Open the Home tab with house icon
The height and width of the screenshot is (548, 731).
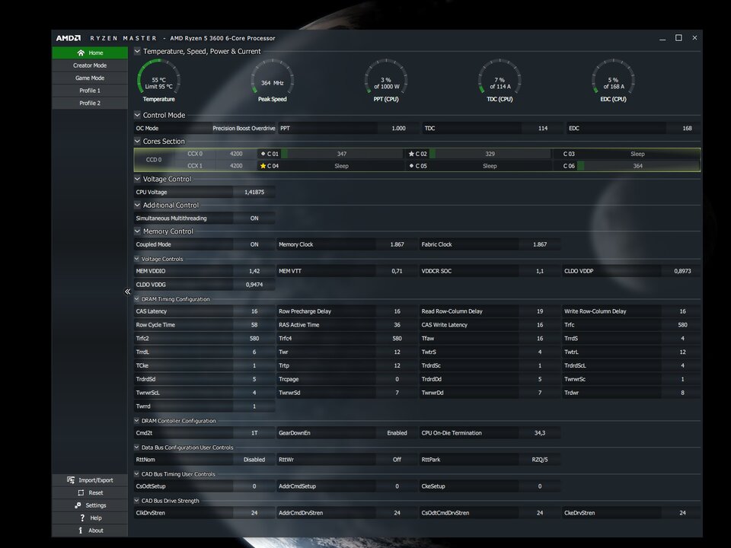coord(90,53)
